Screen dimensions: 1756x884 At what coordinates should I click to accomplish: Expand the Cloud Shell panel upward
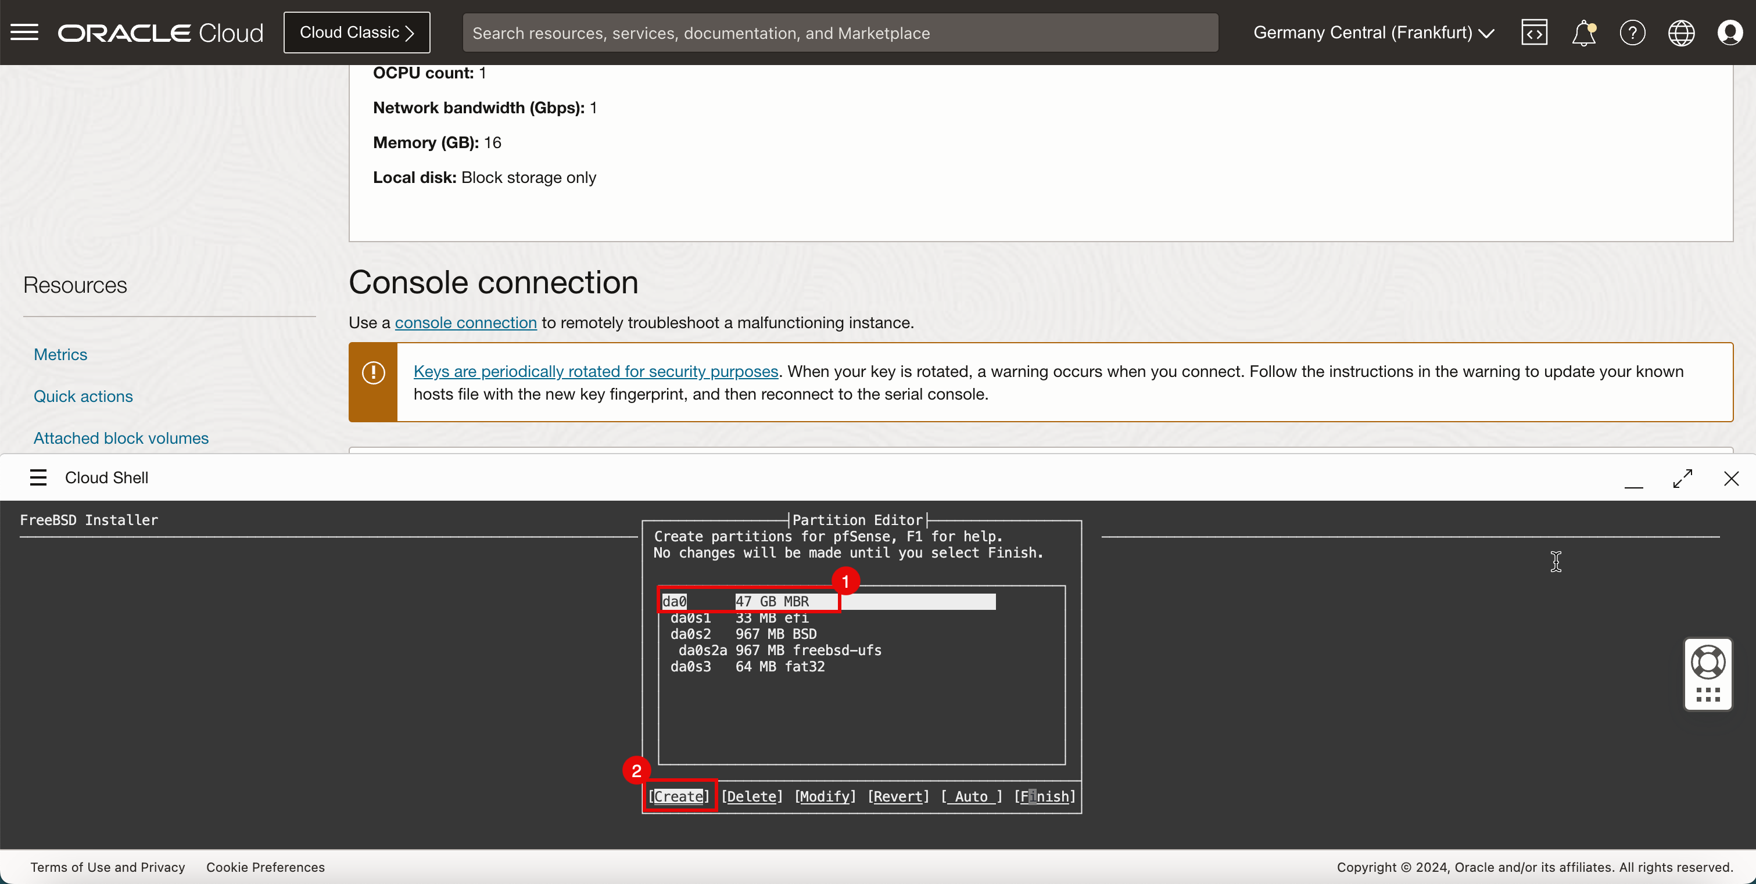1683,477
